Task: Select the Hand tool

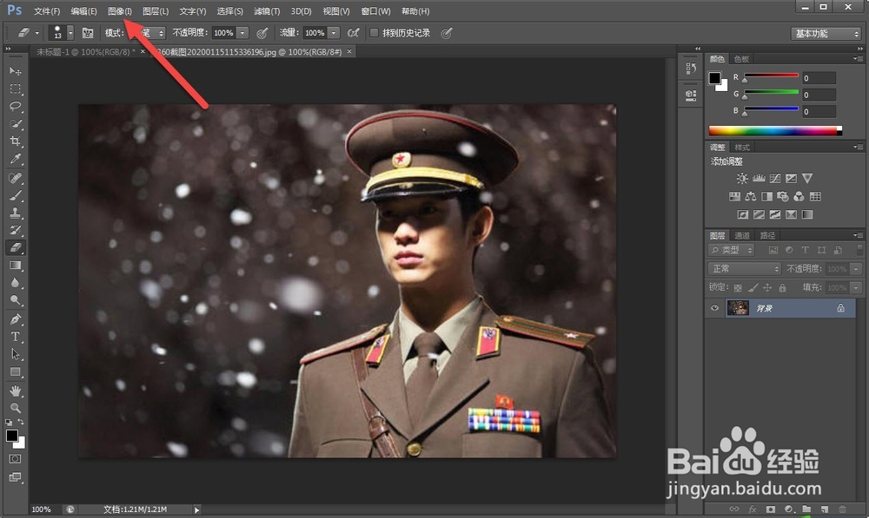Action: pos(15,390)
